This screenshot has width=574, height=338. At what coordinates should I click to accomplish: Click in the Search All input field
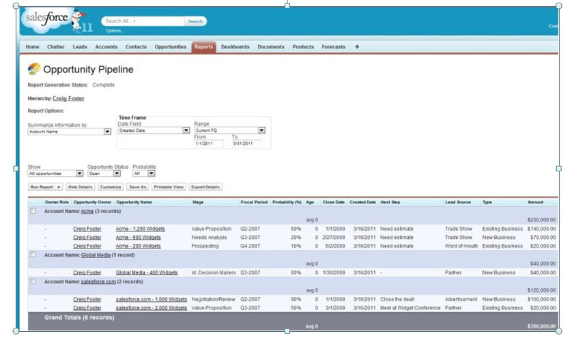(x=143, y=21)
